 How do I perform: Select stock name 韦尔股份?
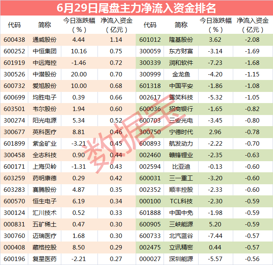click(45, 109)
